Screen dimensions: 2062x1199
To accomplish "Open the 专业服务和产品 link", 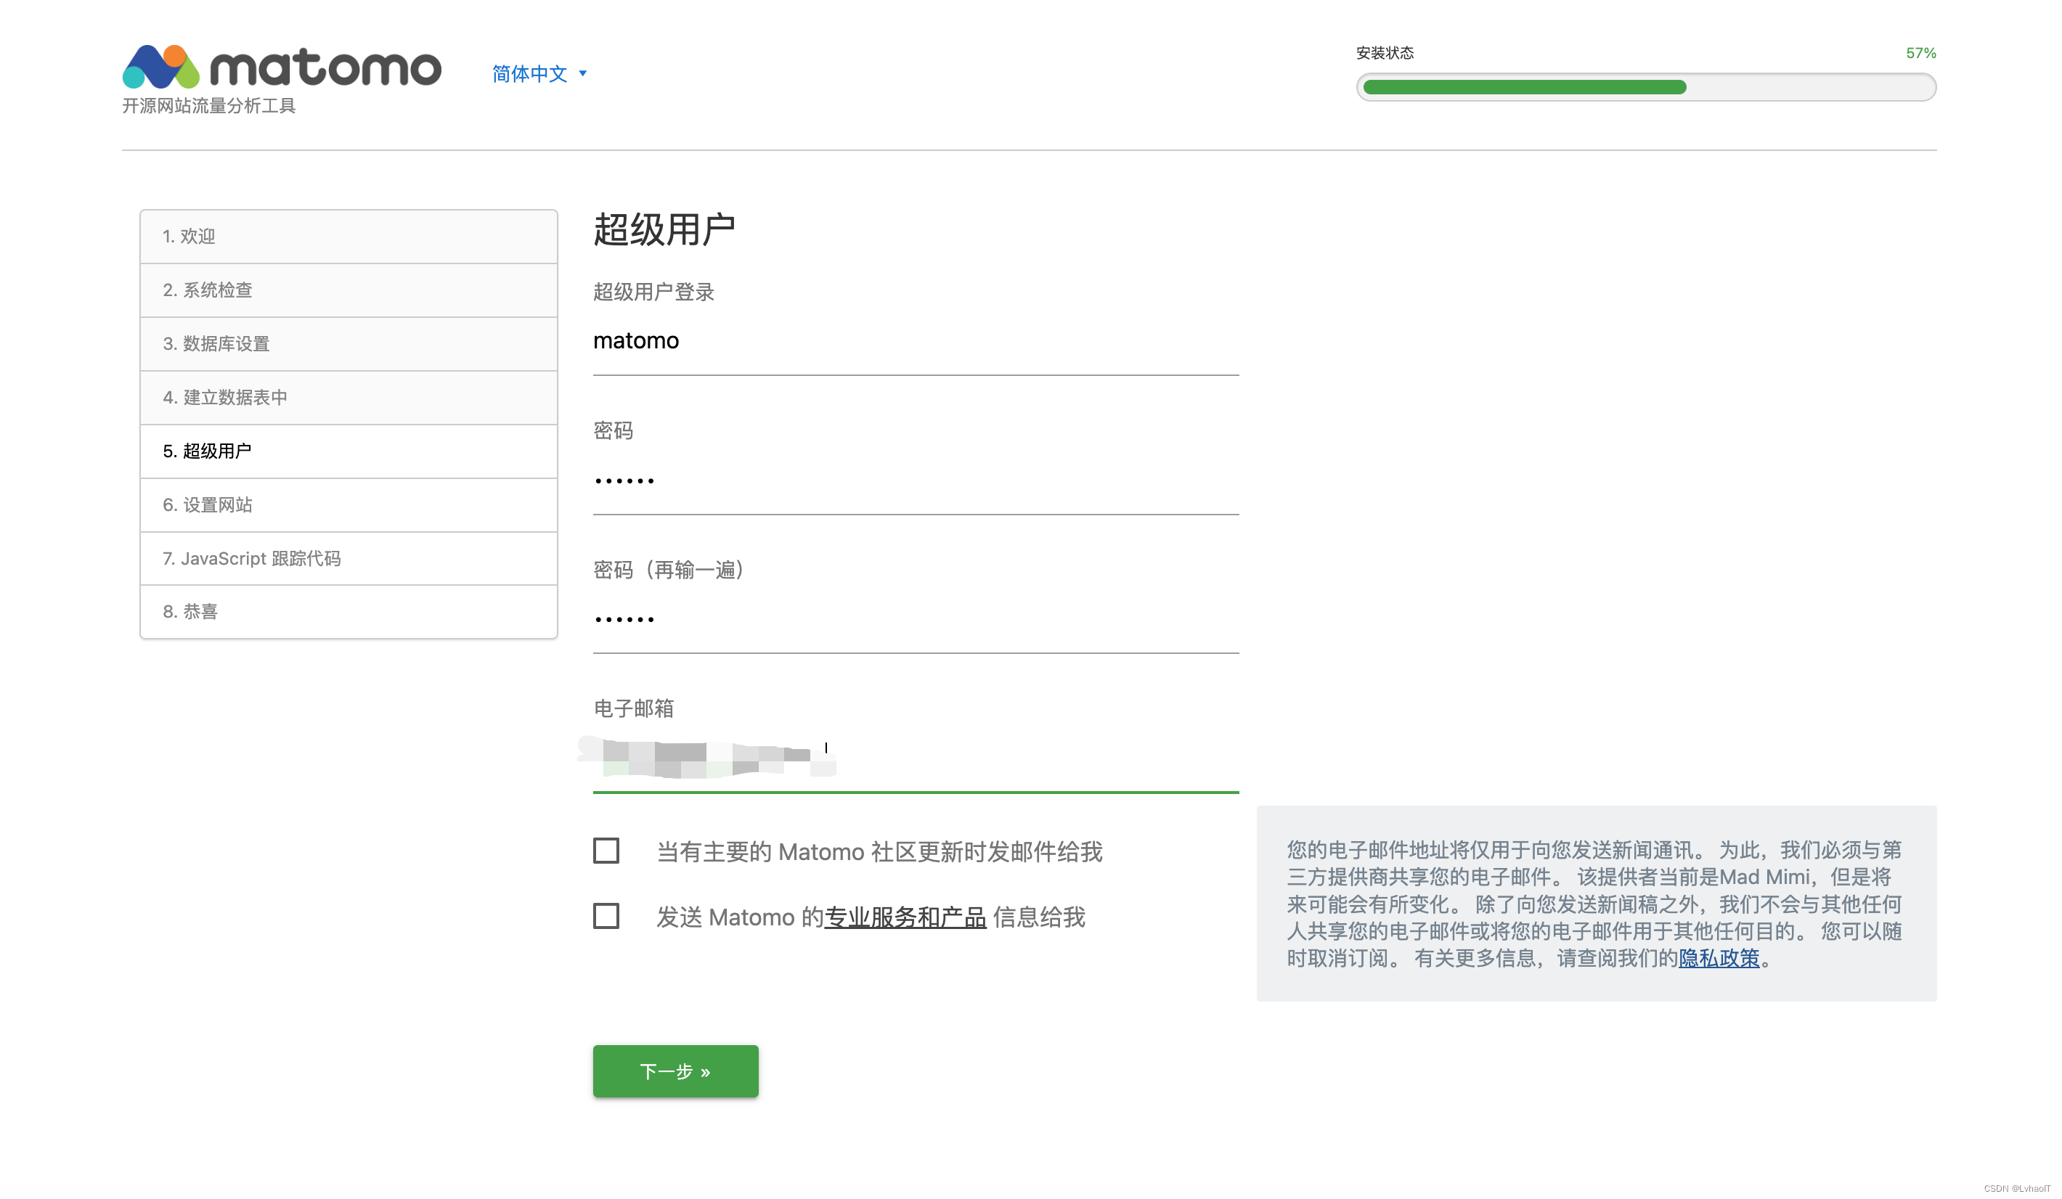I will coord(905,917).
